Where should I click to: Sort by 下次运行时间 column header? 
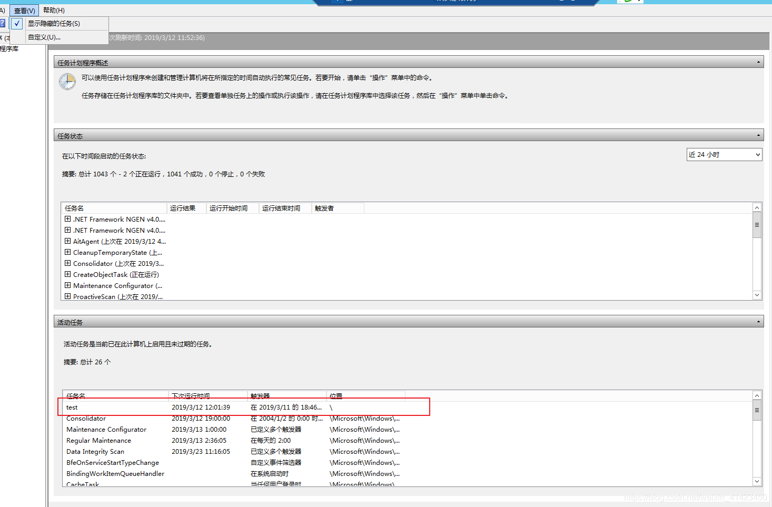coord(208,396)
